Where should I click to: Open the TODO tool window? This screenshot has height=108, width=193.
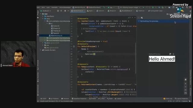[x=43, y=99]
